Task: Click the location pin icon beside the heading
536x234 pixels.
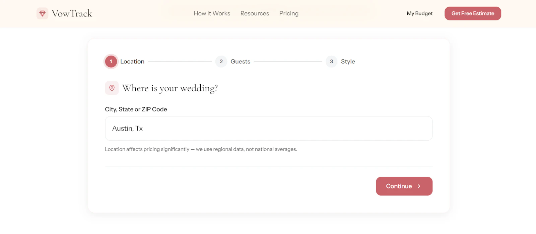Action: point(112,88)
